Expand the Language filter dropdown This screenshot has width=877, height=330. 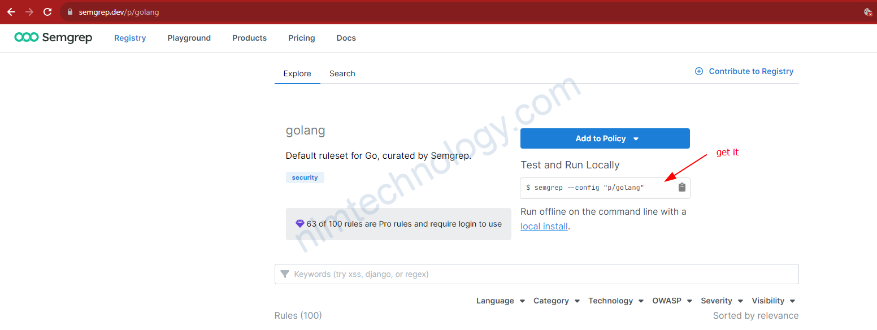point(500,301)
